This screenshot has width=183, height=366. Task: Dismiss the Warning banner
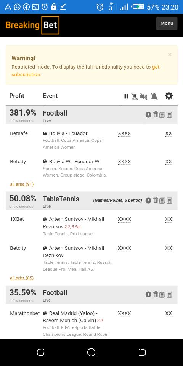click(x=170, y=55)
